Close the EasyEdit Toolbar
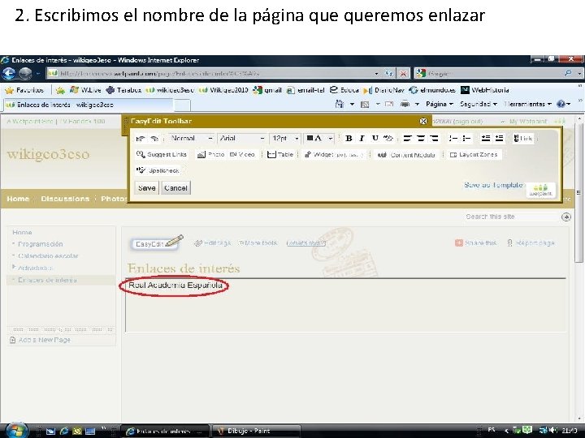This screenshot has width=585, height=438. point(423,121)
